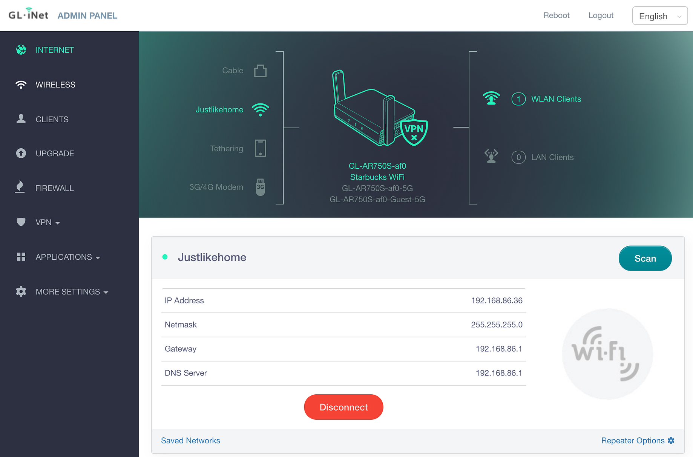Click the WLAN client count circle

pyautogui.click(x=518, y=99)
